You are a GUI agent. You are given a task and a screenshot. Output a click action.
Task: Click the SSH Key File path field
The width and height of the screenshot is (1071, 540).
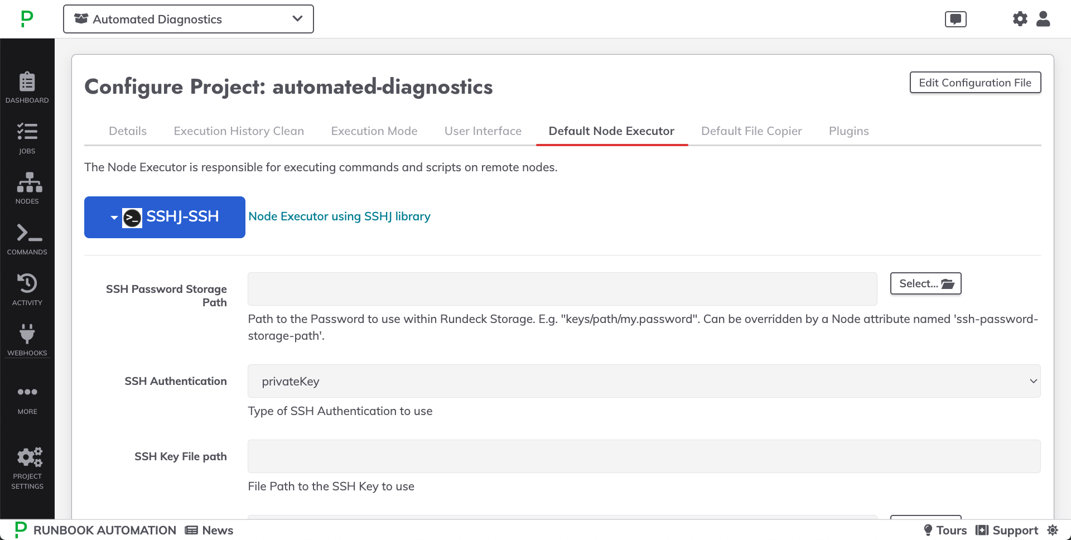coord(644,456)
